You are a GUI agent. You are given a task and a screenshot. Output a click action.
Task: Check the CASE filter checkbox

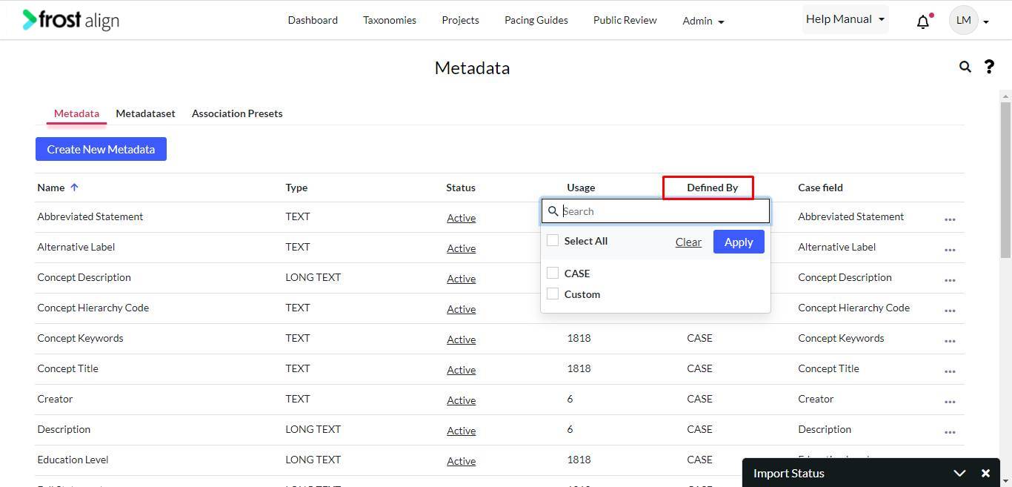(x=553, y=273)
